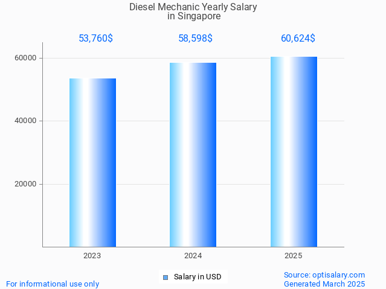
Task: Click the top of the tallest bar
Action: [x=294, y=58]
